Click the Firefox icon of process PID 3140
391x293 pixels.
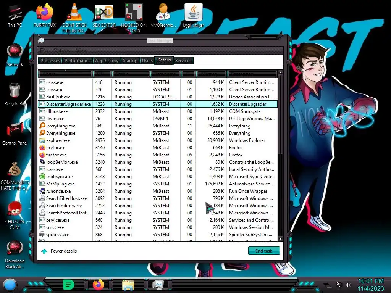(42, 148)
